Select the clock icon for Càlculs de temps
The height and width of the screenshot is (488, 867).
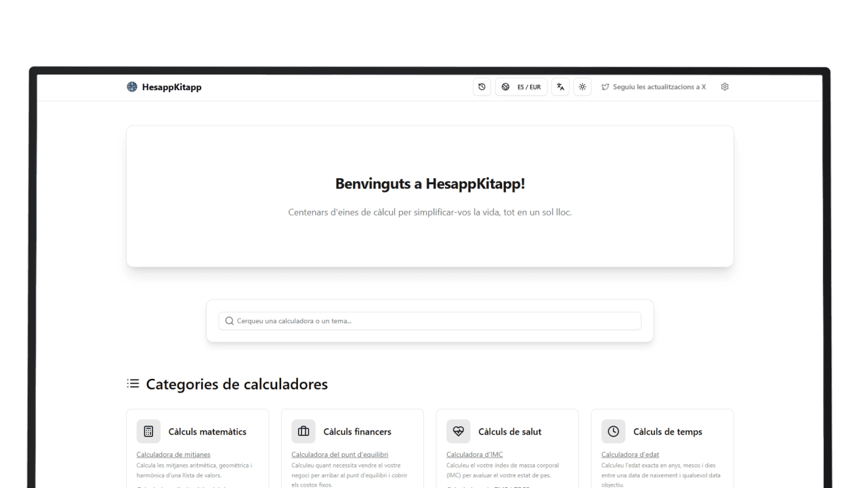pos(613,431)
